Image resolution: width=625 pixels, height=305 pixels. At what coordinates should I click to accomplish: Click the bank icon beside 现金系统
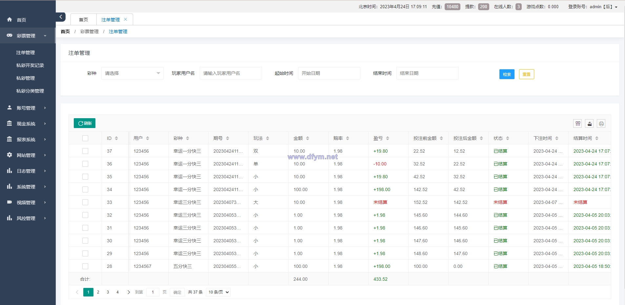10,123
